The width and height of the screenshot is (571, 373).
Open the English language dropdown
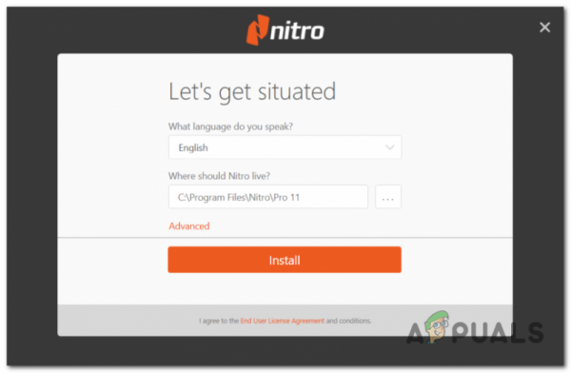tap(285, 147)
